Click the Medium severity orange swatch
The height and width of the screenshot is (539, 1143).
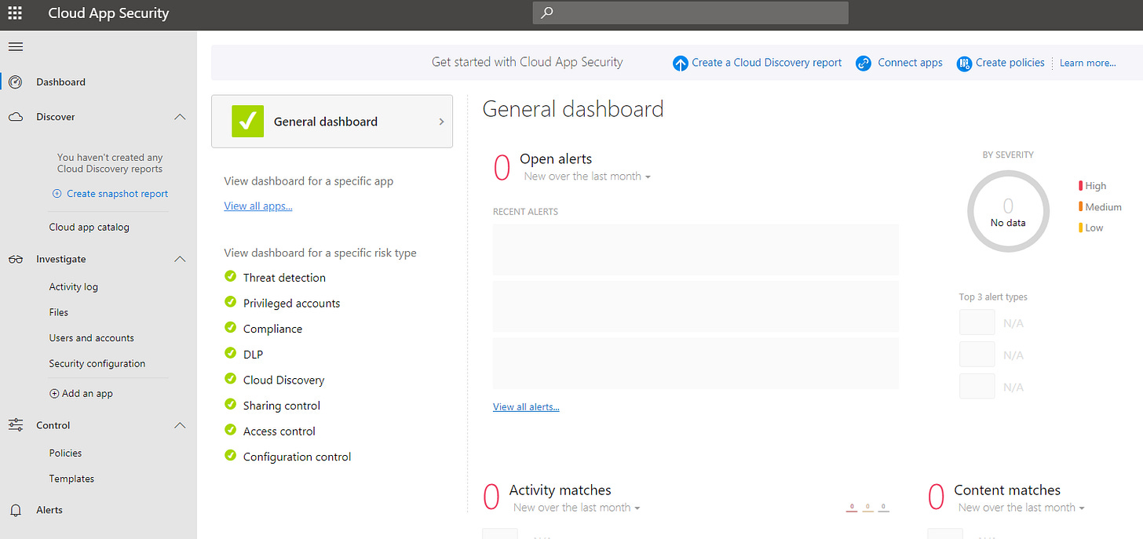pos(1081,207)
